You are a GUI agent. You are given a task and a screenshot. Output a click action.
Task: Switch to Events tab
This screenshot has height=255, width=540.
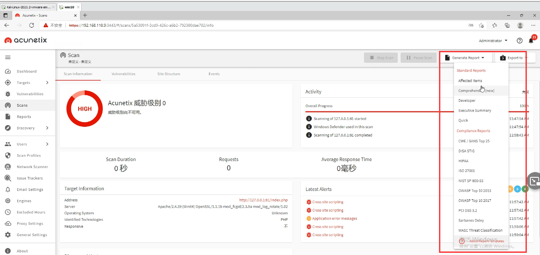coord(214,74)
